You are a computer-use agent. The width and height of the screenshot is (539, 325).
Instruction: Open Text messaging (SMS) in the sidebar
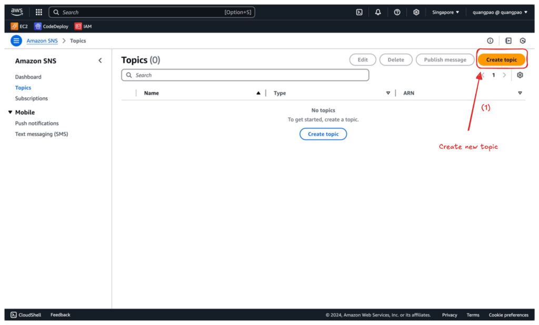(x=42, y=134)
